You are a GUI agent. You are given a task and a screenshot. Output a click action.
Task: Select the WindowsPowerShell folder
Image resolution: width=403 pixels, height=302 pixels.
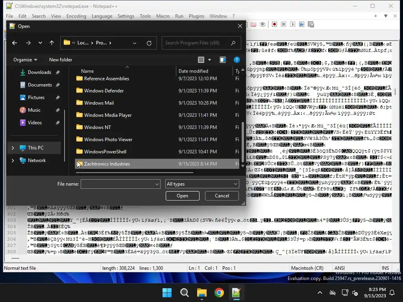pyautogui.click(x=157, y=152)
